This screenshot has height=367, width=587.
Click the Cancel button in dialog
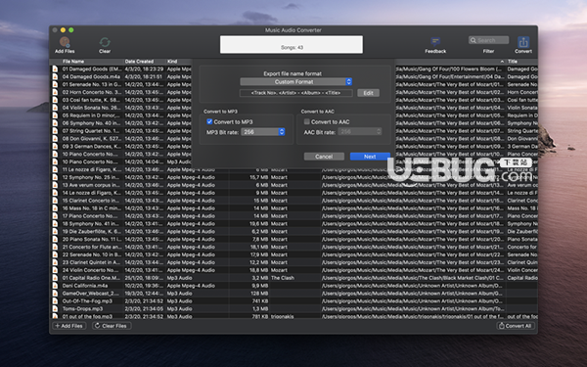point(324,157)
